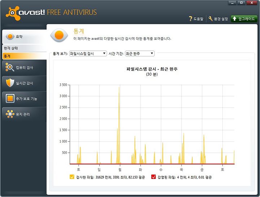Click the shield icon for 실시간 감시
The width and height of the screenshot is (260, 197).
pyautogui.click(x=10, y=83)
